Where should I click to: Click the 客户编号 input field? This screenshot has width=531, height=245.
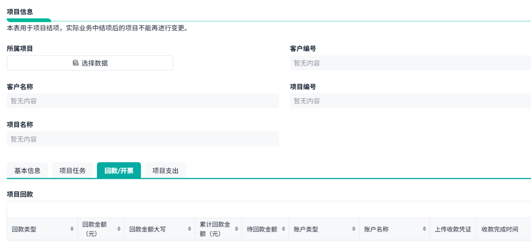(410, 63)
